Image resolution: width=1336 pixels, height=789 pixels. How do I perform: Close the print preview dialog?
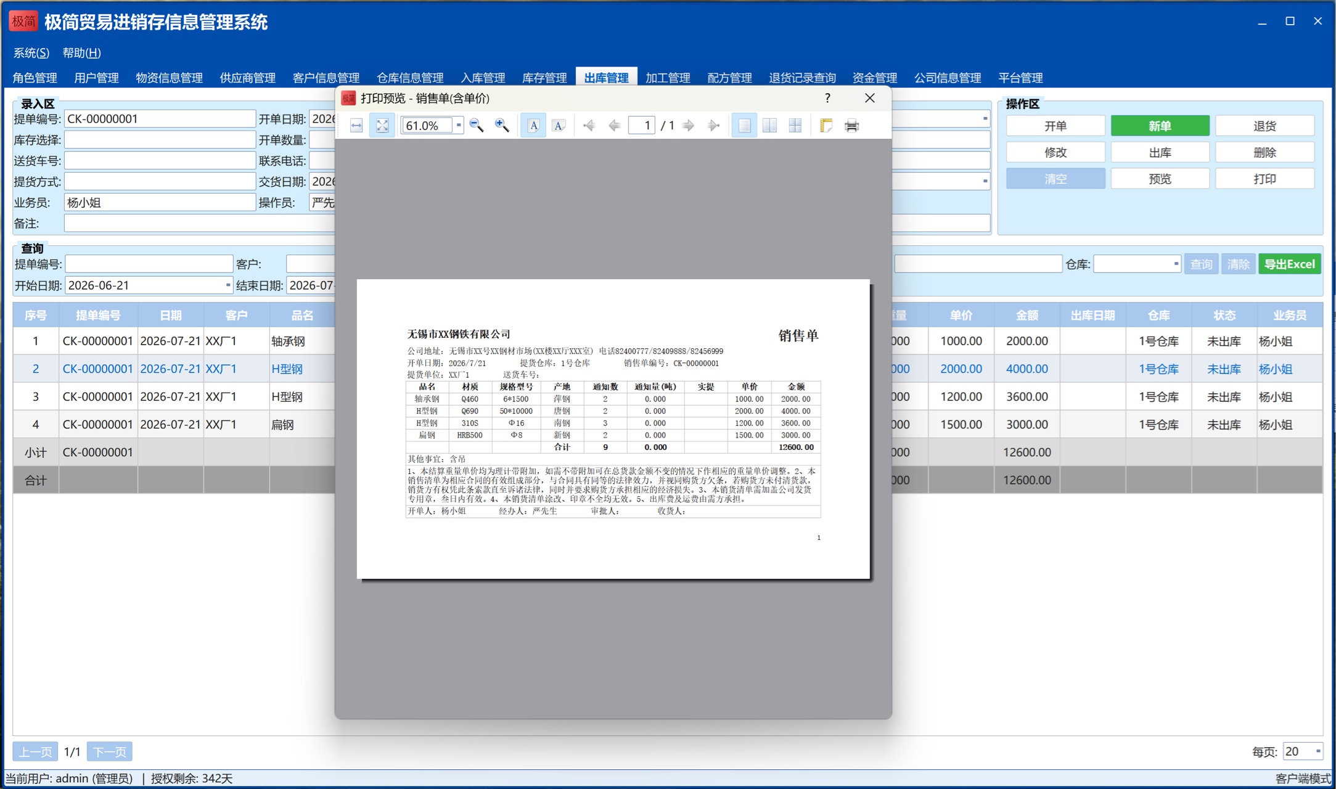pyautogui.click(x=870, y=98)
